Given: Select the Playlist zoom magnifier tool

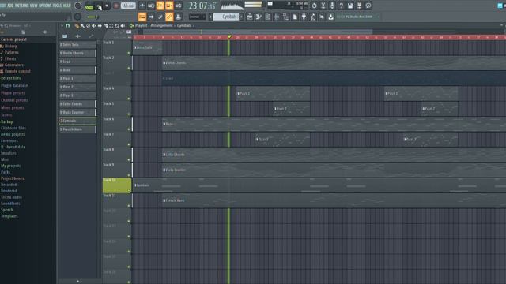Looking at the screenshot, I should point(117,26).
